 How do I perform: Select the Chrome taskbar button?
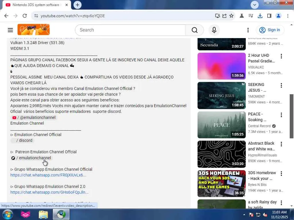[61, 214]
